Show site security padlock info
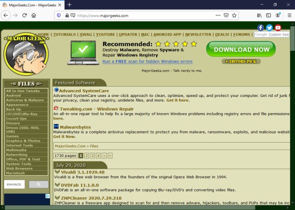295x210 pixels. point(67,15)
